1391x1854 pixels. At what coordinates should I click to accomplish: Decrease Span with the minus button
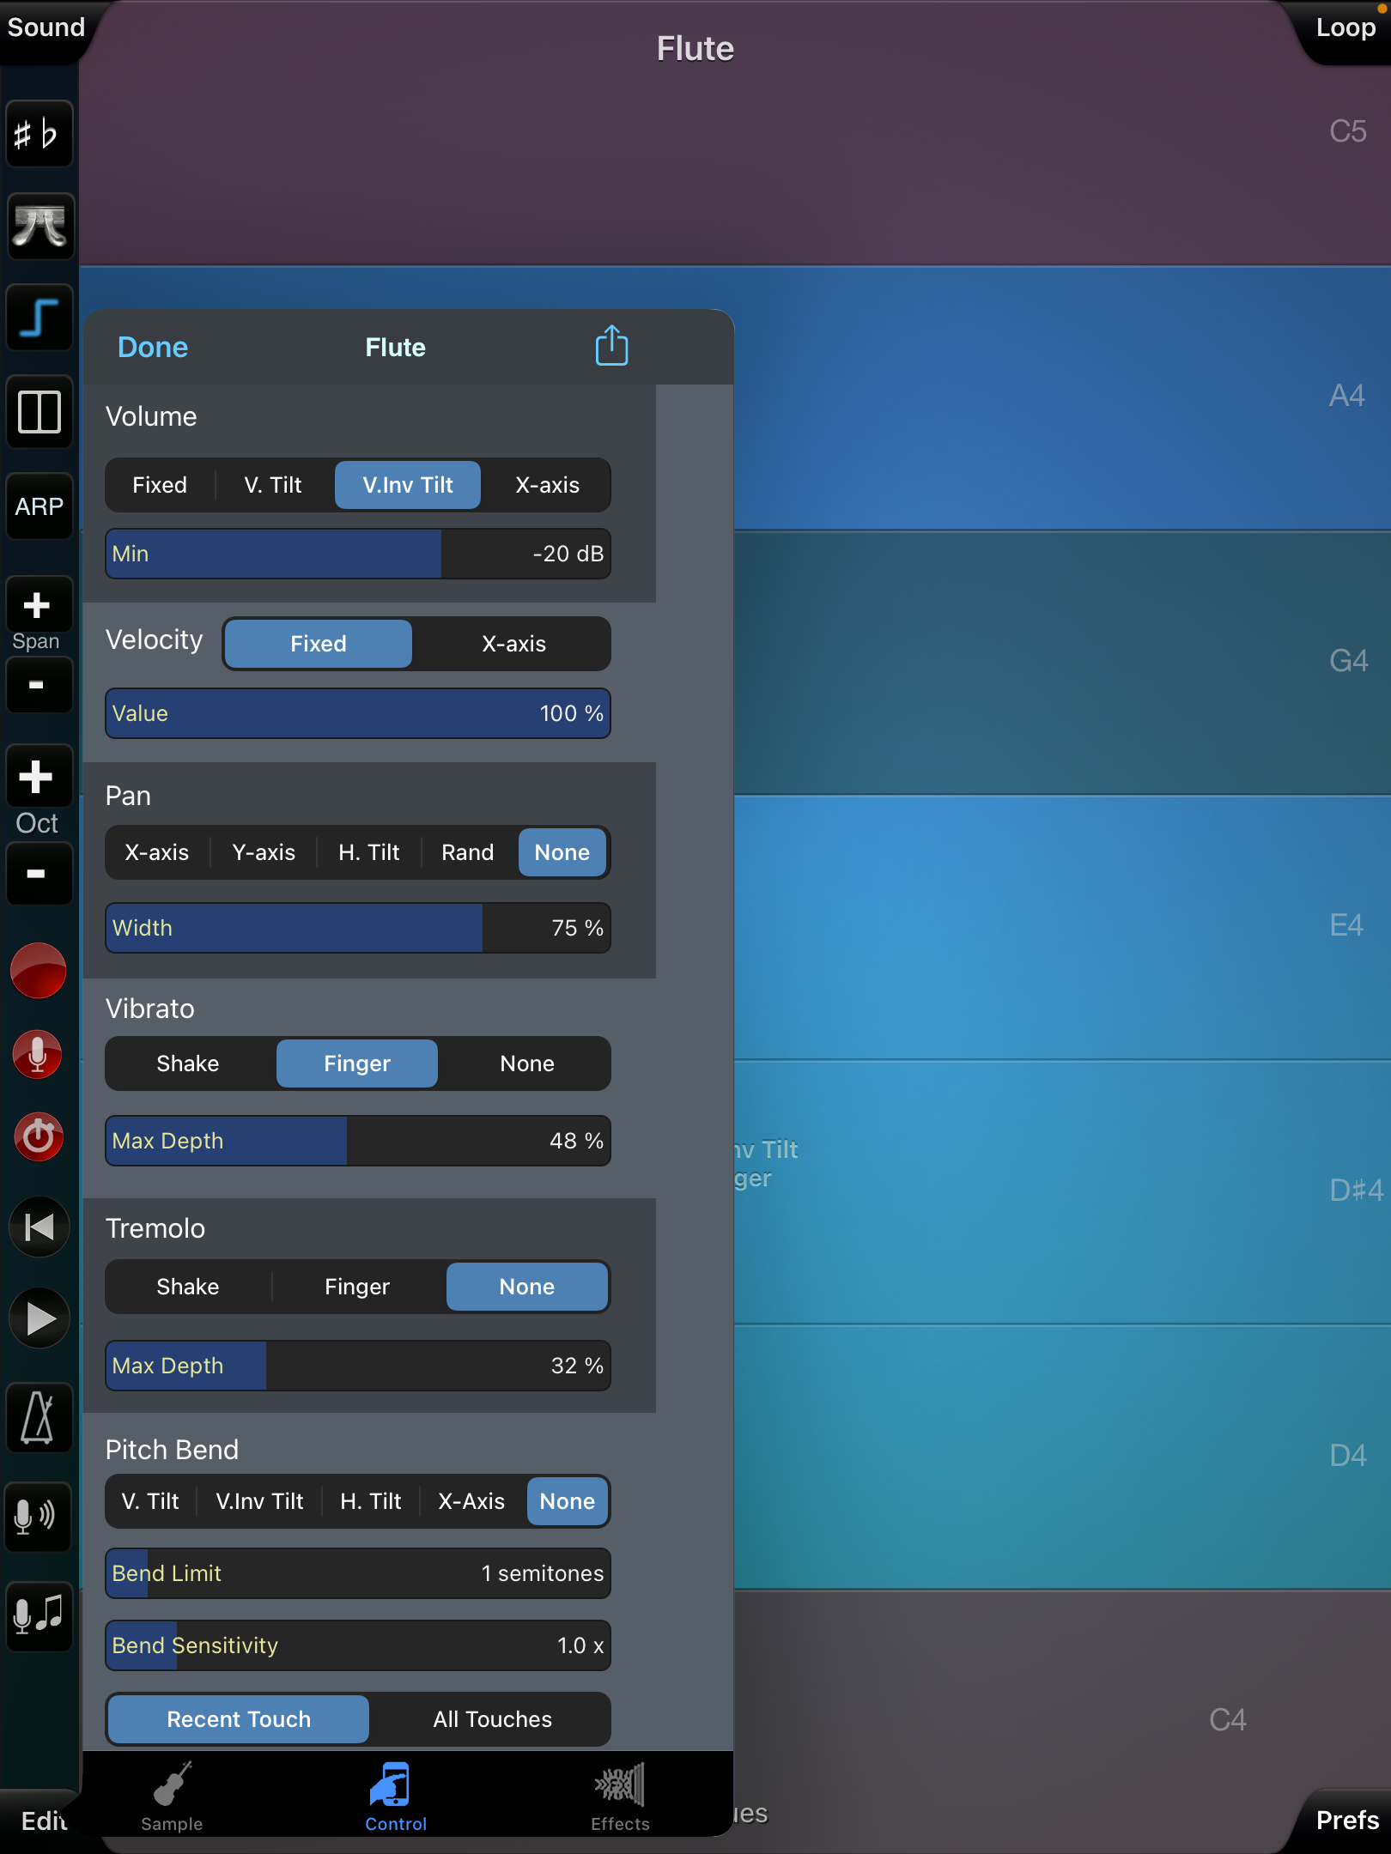36,685
